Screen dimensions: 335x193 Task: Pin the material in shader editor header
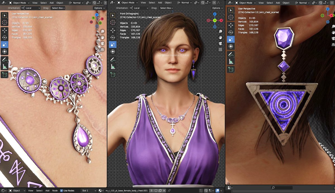click(169, 190)
